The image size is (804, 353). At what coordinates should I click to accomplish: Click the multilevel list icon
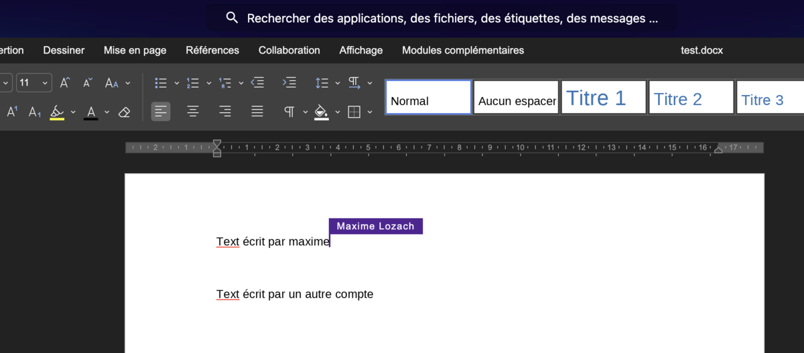[225, 83]
